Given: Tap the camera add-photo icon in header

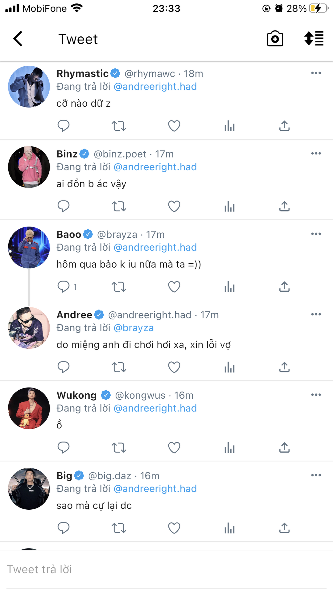Looking at the screenshot, I should point(275,39).
